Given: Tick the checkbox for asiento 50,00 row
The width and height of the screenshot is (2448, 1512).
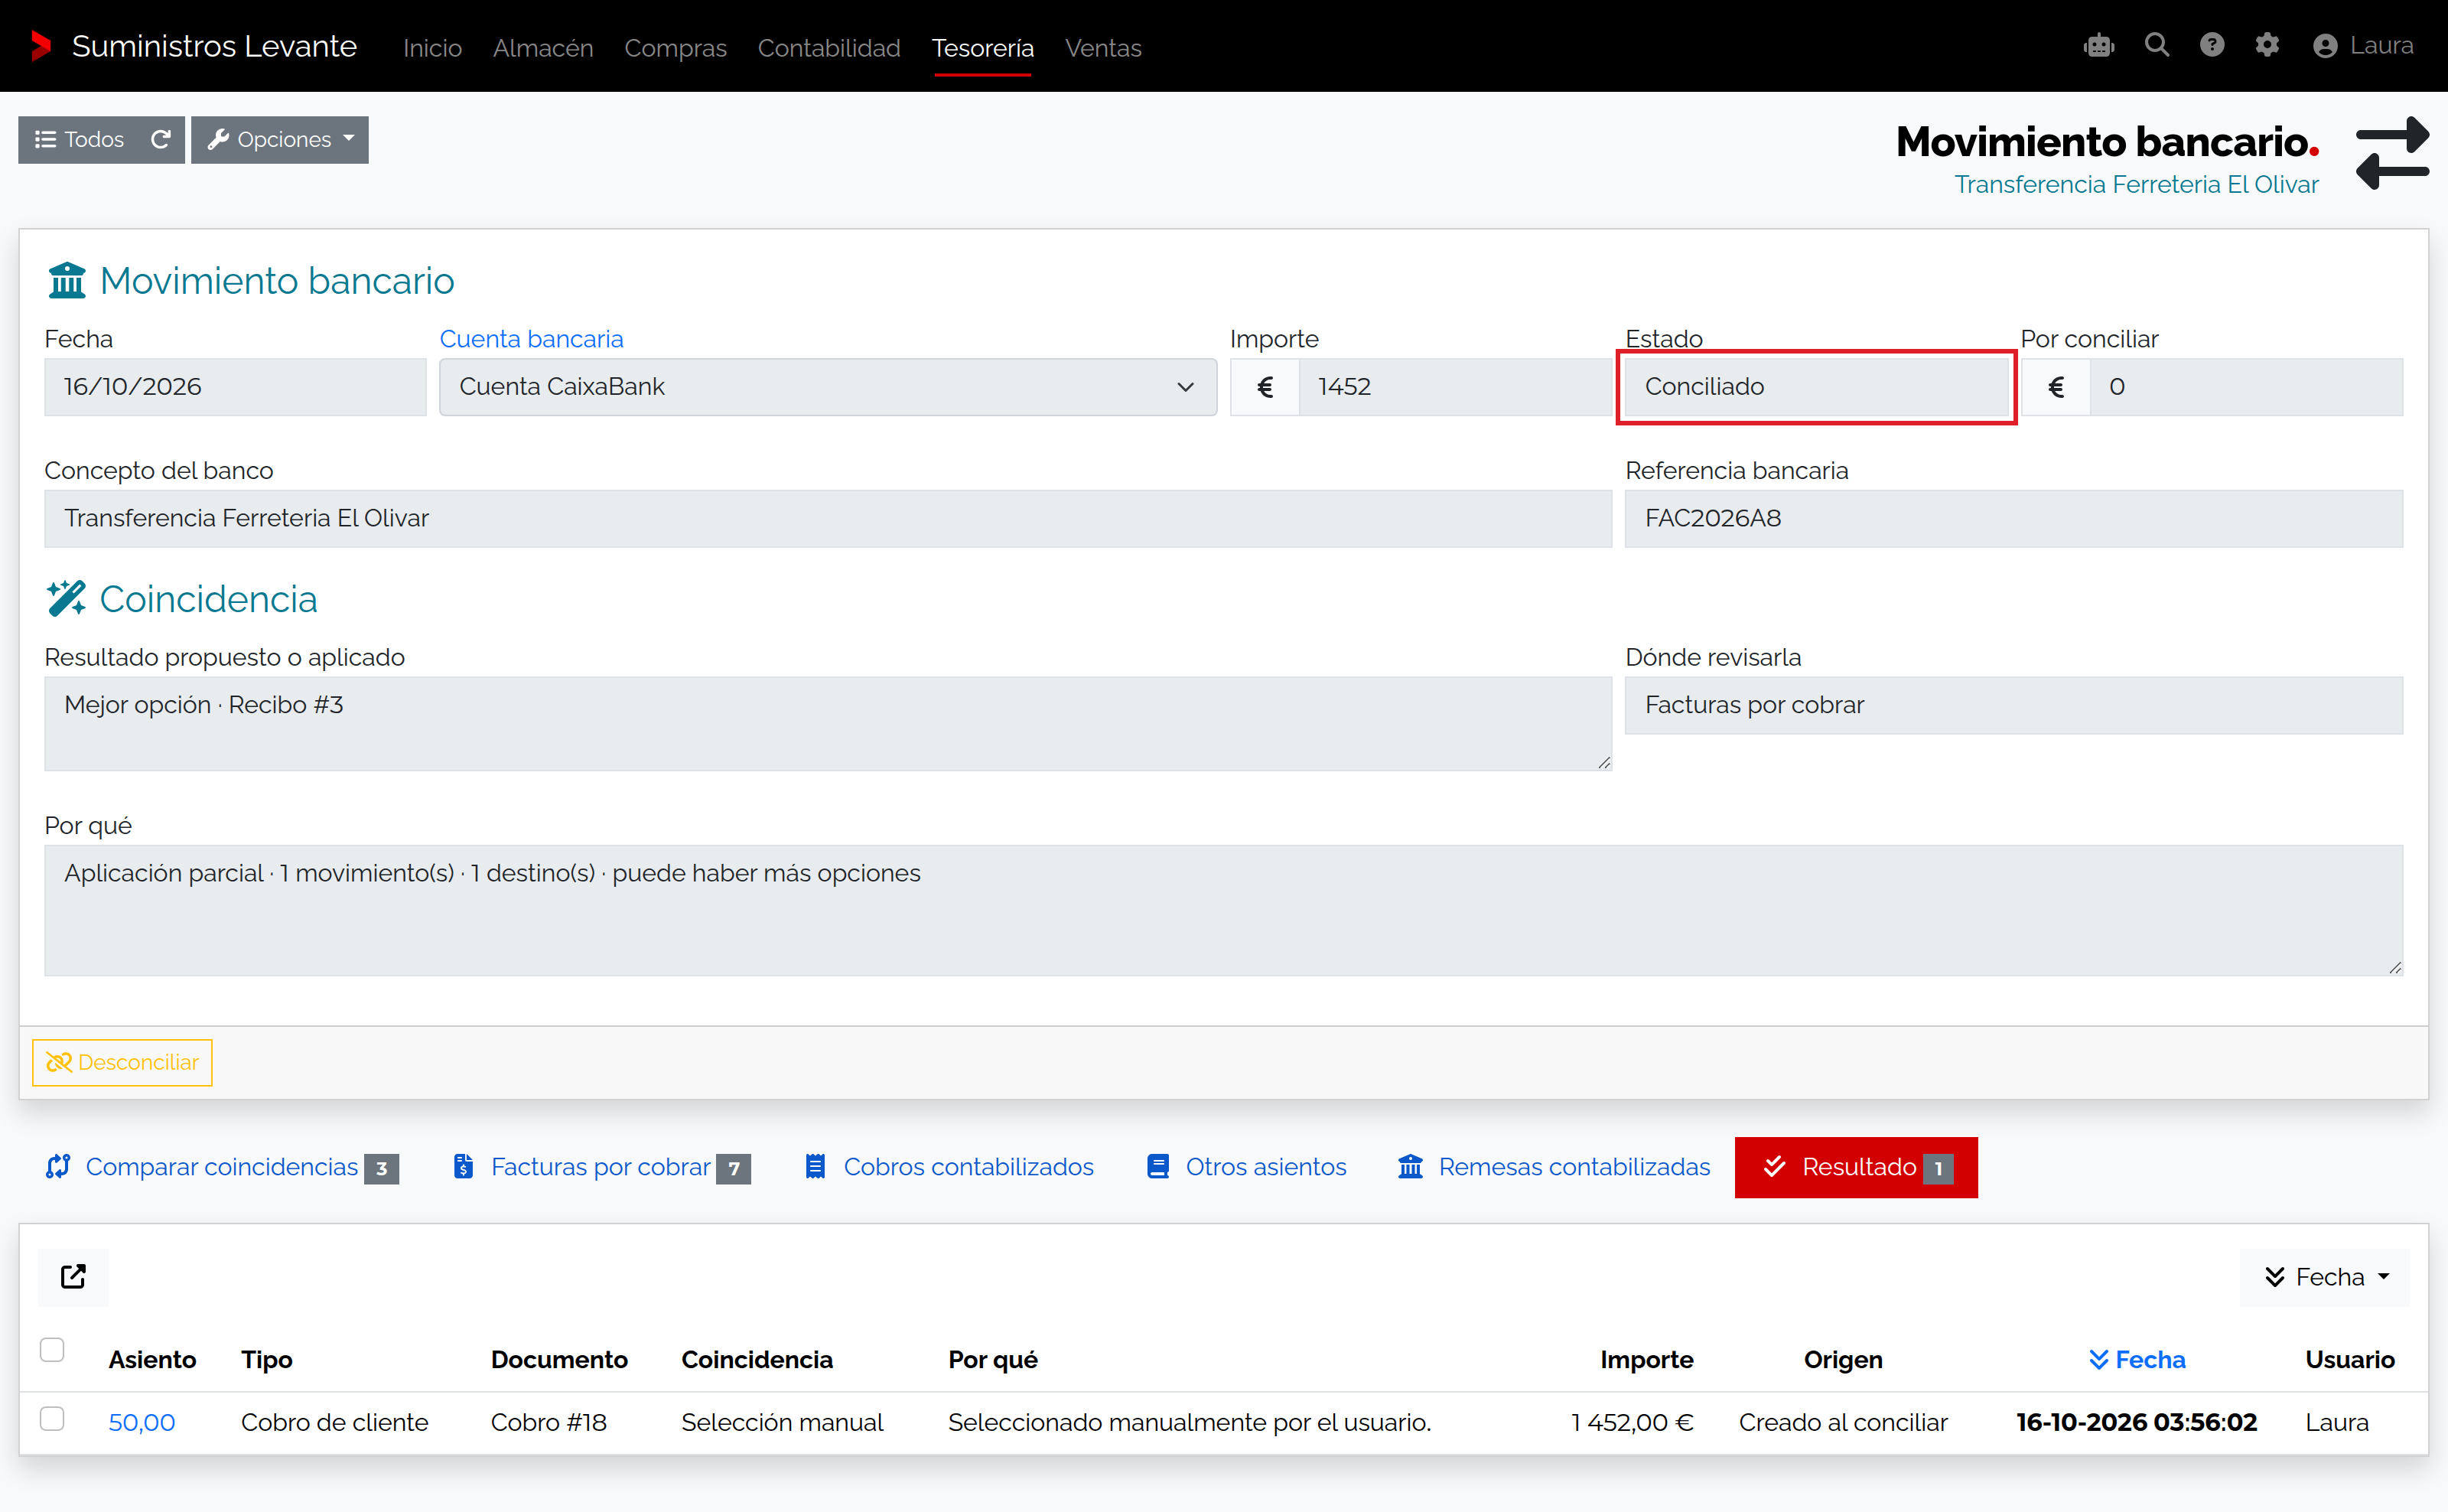Looking at the screenshot, I should tap(52, 1419).
